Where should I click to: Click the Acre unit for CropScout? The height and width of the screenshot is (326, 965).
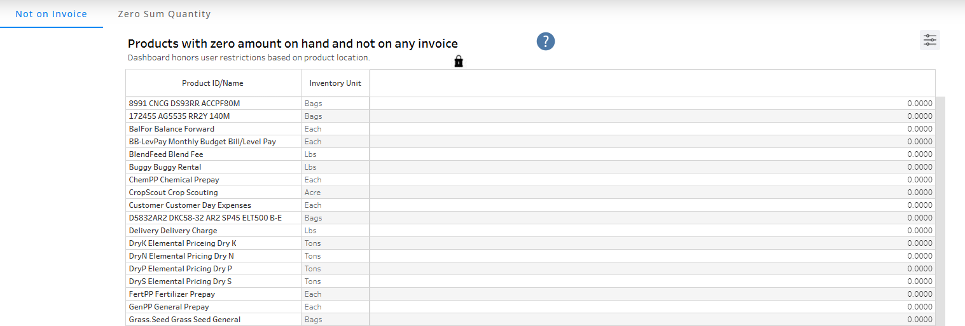click(x=313, y=193)
